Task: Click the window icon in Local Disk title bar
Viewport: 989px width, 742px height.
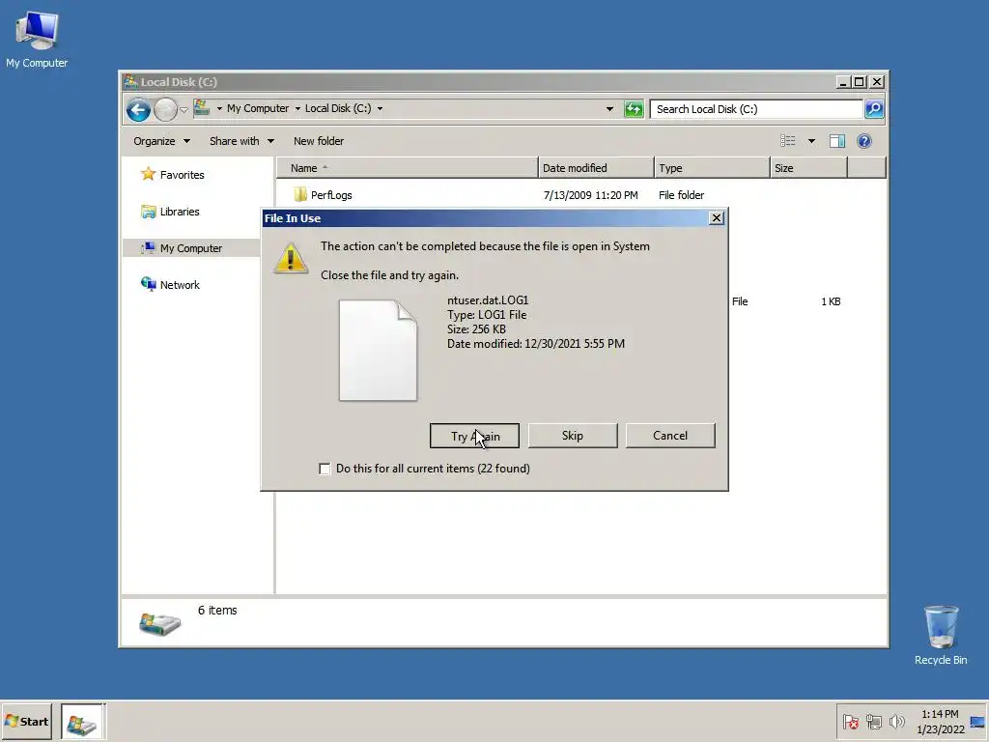Action: pos(130,81)
